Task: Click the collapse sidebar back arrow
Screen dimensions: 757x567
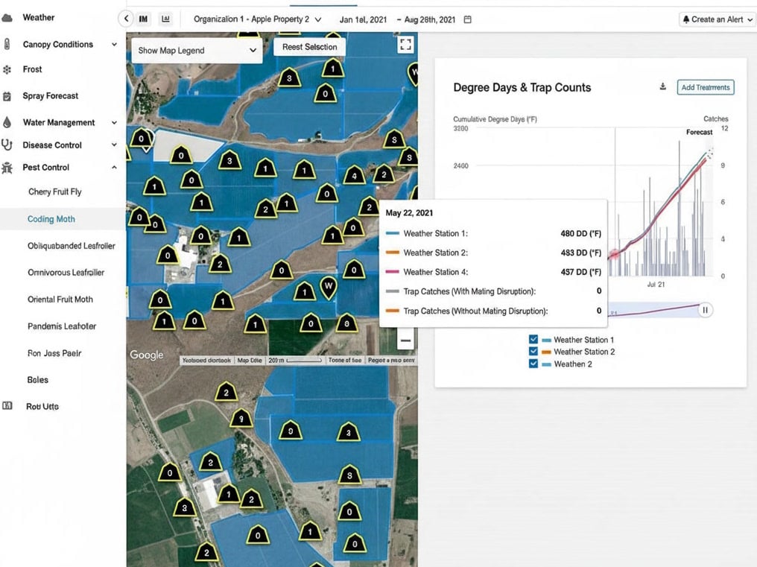Action: pos(126,19)
